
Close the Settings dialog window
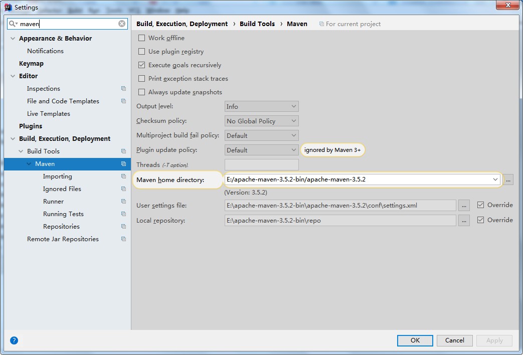click(507, 5)
